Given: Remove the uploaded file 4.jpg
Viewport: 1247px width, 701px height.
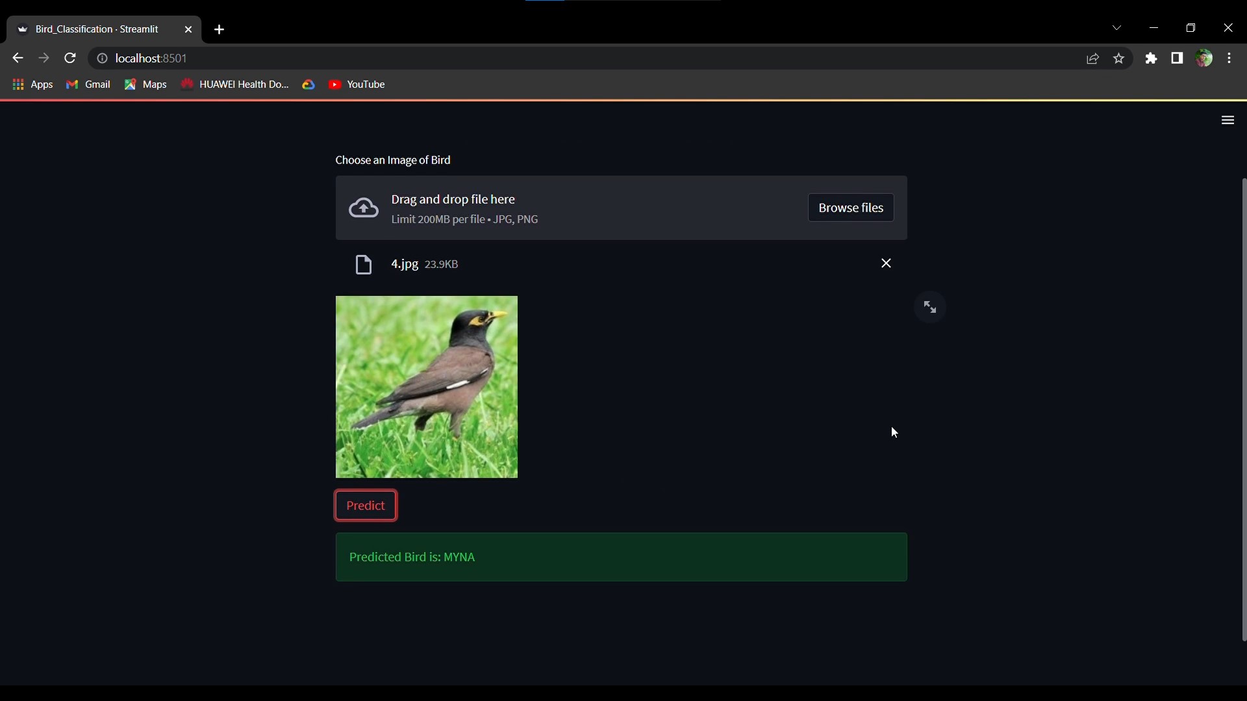Looking at the screenshot, I should 886,264.
